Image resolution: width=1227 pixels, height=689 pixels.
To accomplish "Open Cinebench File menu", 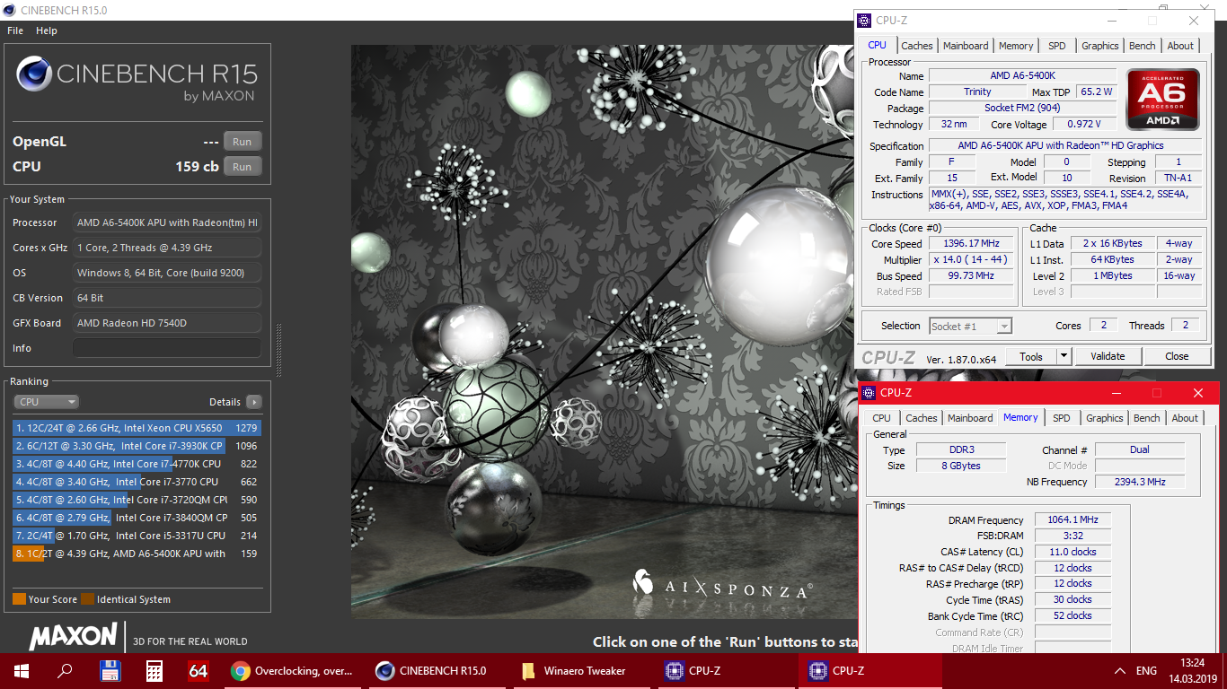I will [15, 31].
